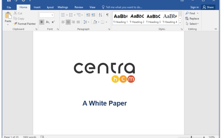The image size is (222, 138).
Task: Click the 1802 words count
Action: click(x=29, y=137)
